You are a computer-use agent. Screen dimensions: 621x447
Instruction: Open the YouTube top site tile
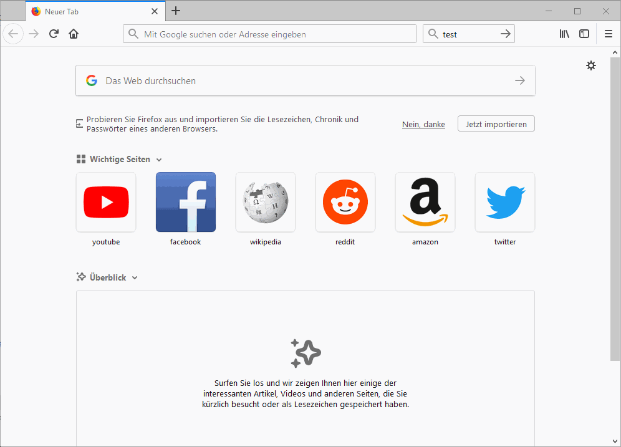tap(106, 203)
